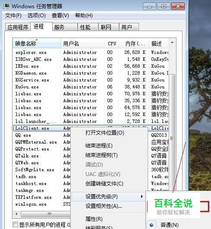211x229 pixels.
Task: Minimize the Task Manager window
Action: (149, 6)
